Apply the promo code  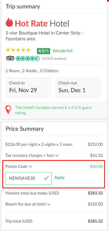click(59, 177)
